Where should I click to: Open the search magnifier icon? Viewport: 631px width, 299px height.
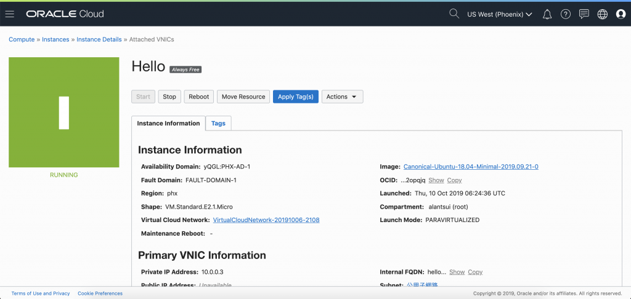click(454, 14)
